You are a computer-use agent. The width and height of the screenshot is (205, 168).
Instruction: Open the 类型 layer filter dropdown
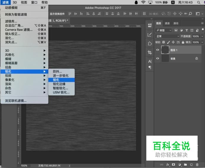click(164, 30)
